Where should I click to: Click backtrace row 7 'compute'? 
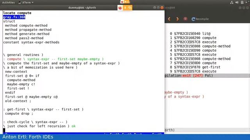tap(193, 63)
